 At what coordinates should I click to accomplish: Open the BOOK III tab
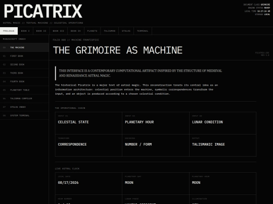pyautogui.click(x=59, y=31)
